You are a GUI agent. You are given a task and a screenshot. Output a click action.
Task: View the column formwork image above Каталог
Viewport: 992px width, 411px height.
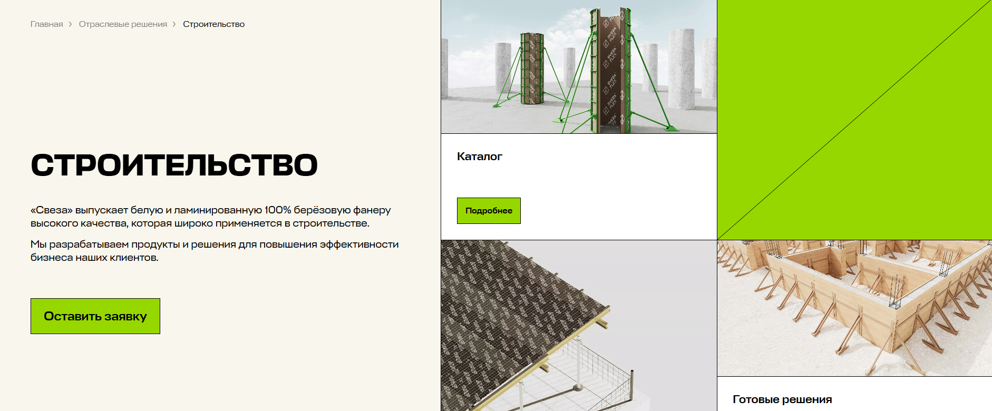[579, 67]
